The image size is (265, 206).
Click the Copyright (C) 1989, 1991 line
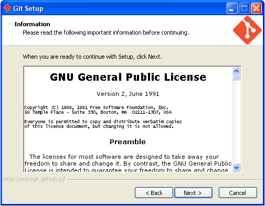(x=97, y=107)
